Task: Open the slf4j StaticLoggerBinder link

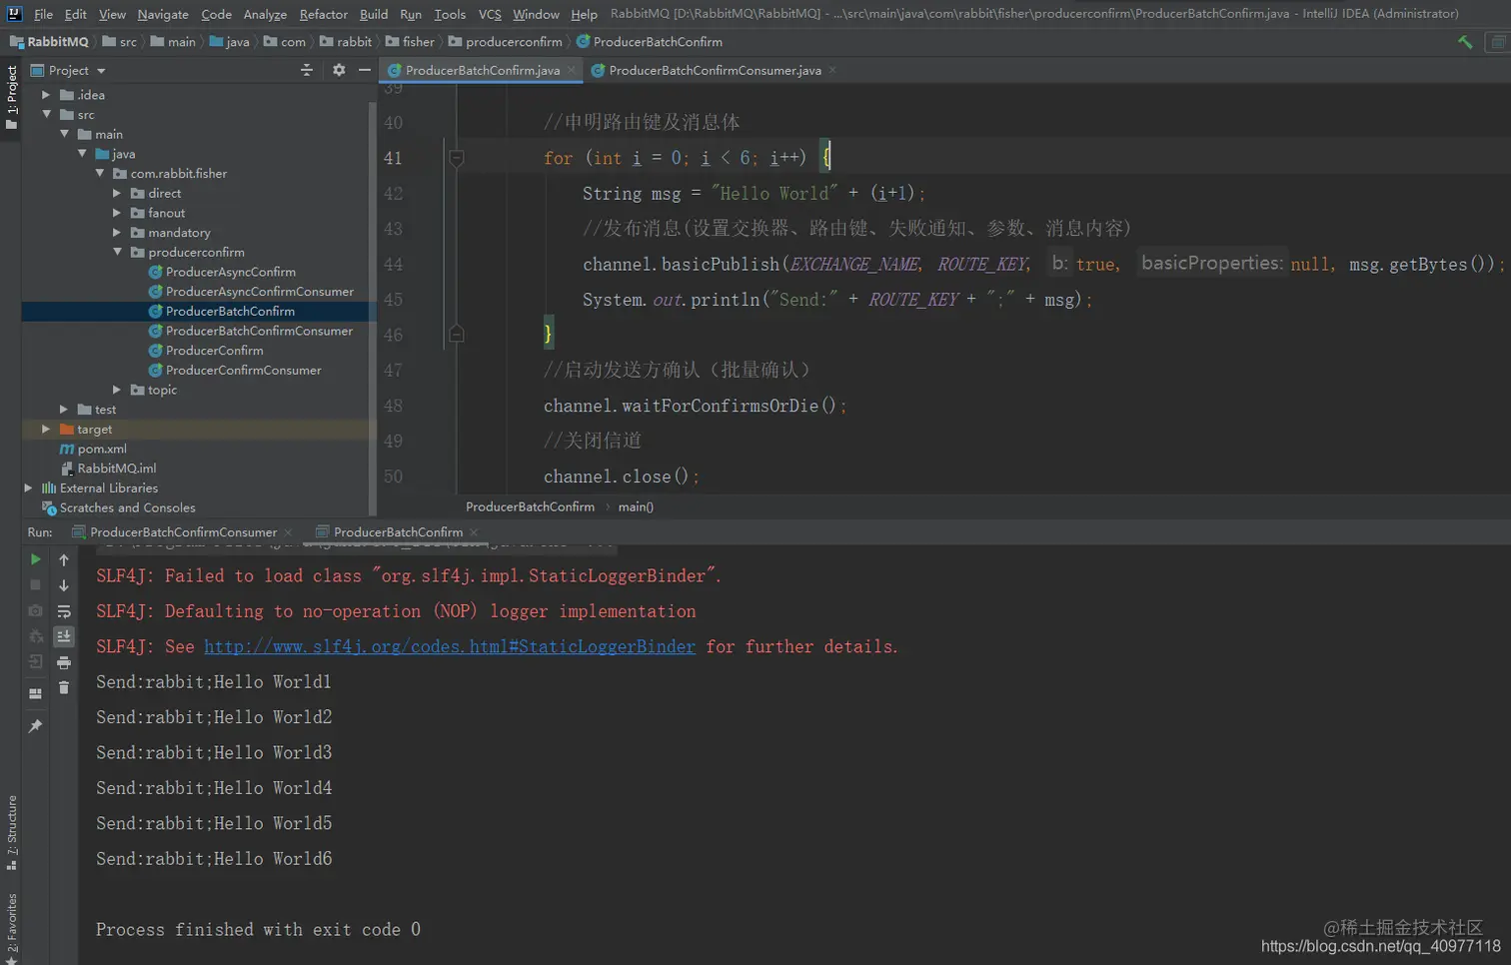Action: click(x=450, y=646)
